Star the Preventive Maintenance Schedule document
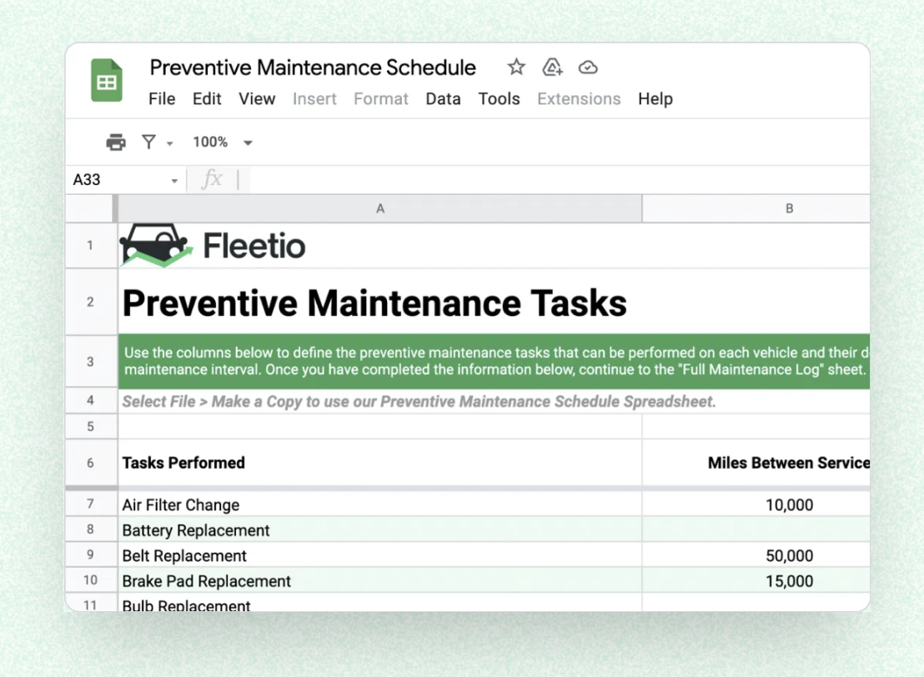The width and height of the screenshot is (924, 677). coord(516,68)
